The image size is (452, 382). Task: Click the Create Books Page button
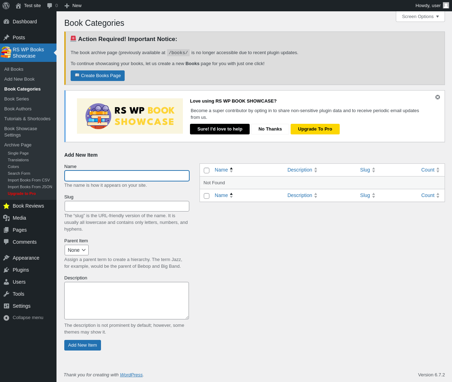tap(97, 76)
